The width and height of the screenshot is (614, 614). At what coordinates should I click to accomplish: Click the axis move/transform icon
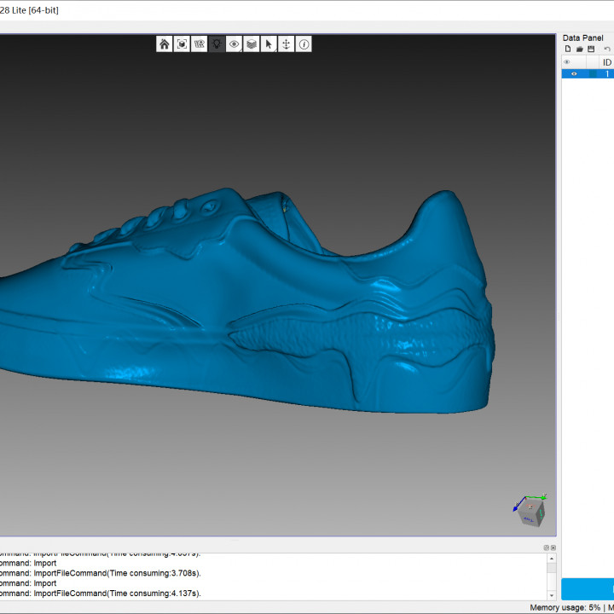click(x=287, y=43)
